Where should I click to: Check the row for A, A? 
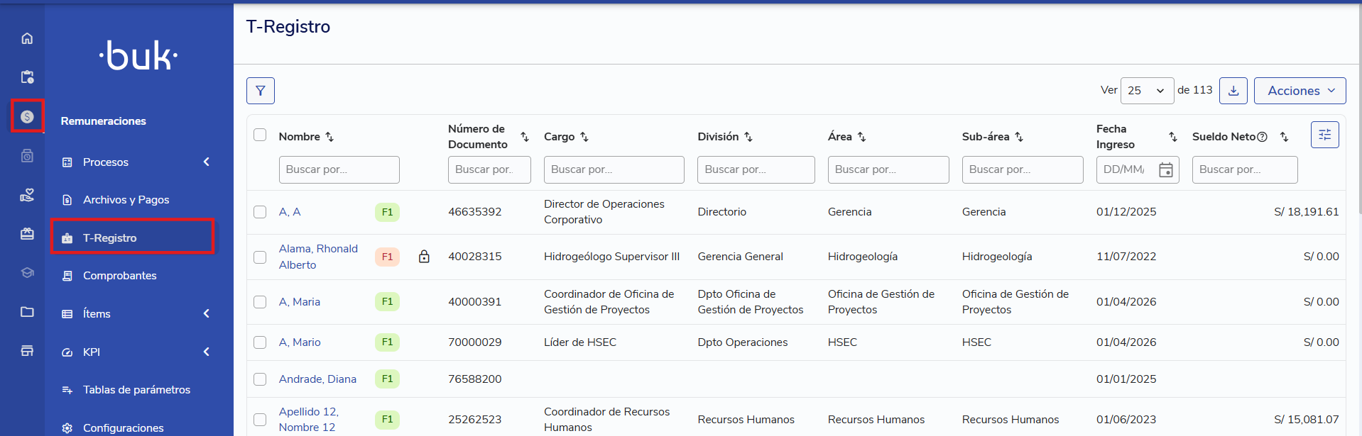click(260, 212)
